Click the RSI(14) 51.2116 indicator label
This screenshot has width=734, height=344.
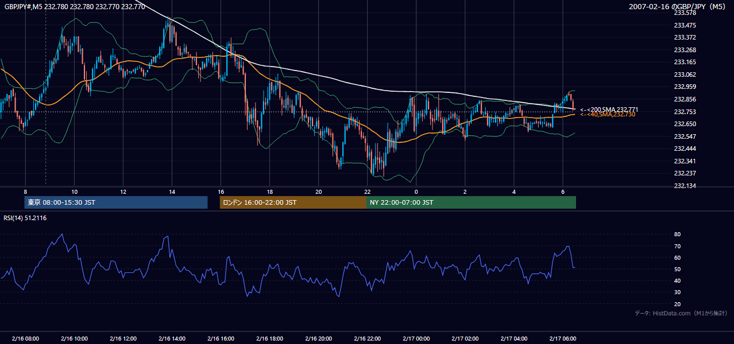[25, 218]
